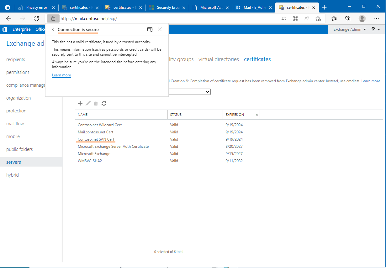Open the help question mark menu
The image size is (386, 268).
pyautogui.click(x=375, y=29)
